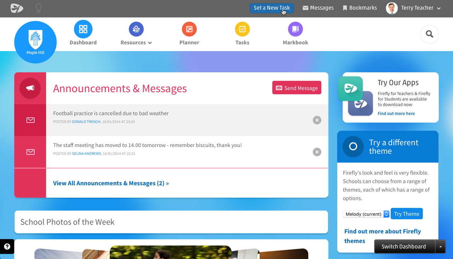453x259 pixels.
Task: Expand the Terry Teacher account dropdown arrow
Action: 439,8
